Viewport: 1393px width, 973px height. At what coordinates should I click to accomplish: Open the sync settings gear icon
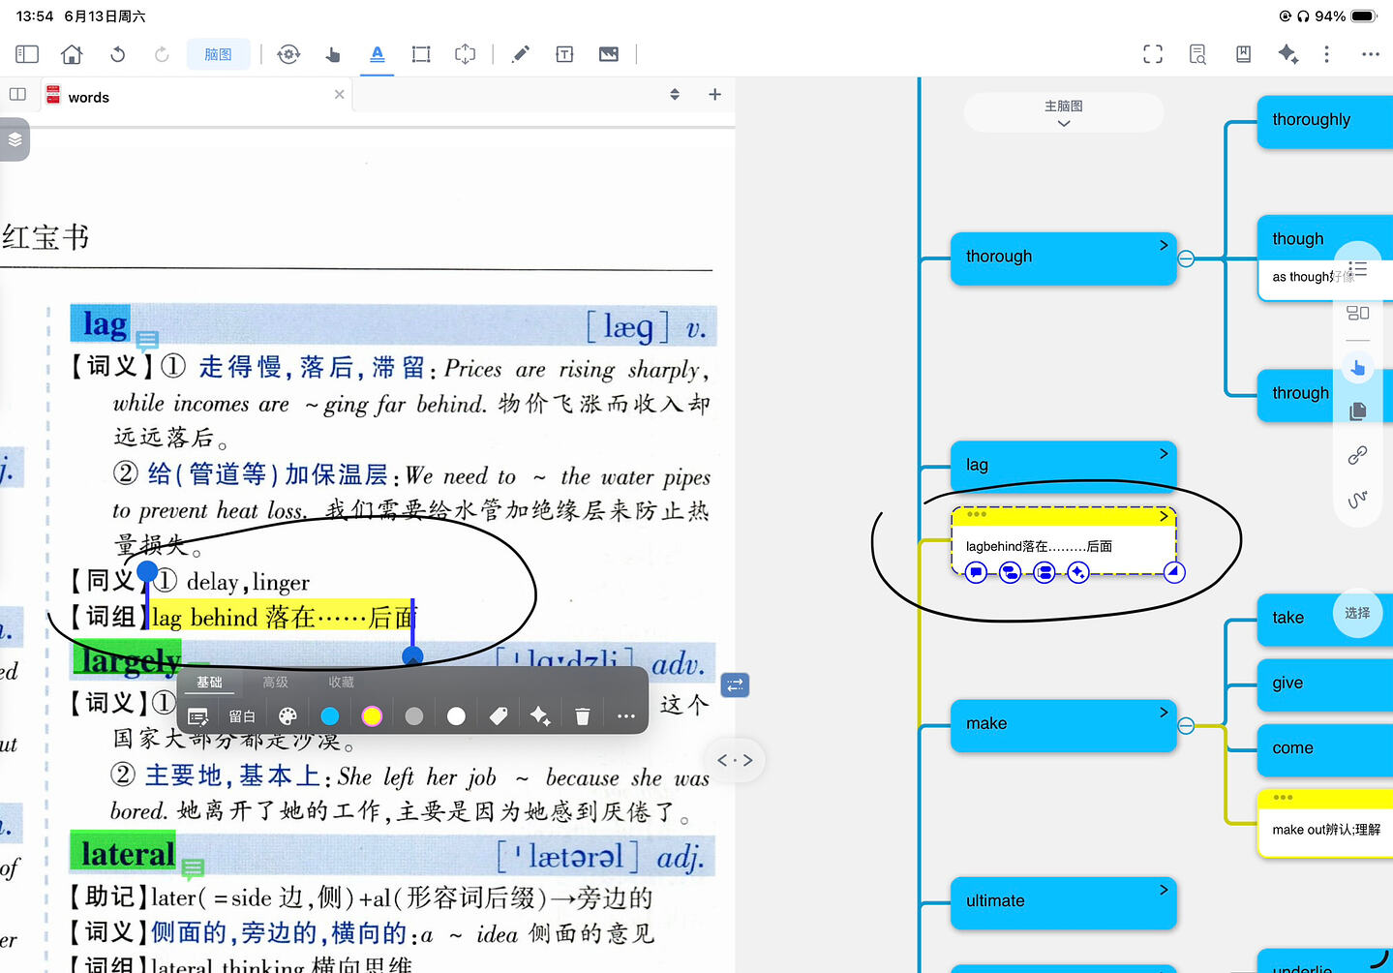pos(288,54)
